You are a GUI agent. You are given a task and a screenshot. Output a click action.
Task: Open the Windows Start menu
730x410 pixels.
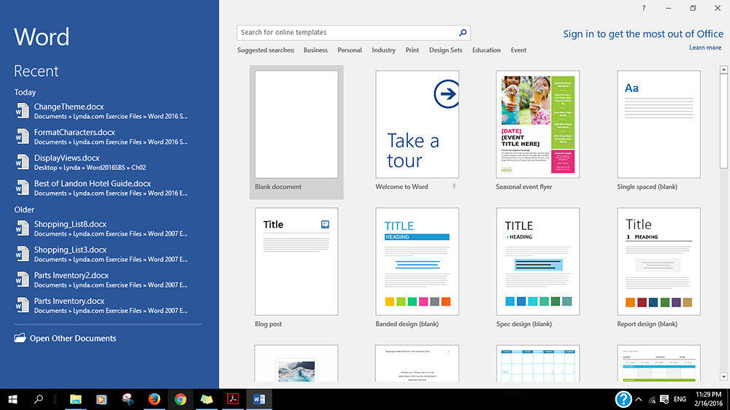pos(12,399)
